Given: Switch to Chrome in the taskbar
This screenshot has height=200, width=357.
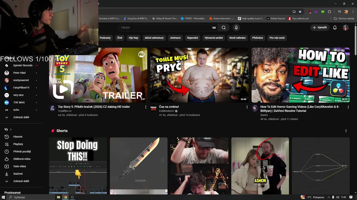Looking at the screenshot, I should [66, 197].
